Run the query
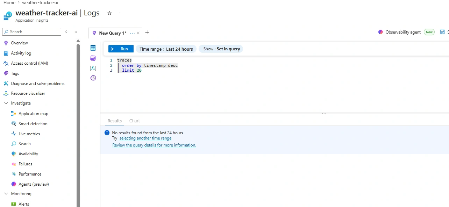This screenshot has width=449, height=207. (x=121, y=49)
